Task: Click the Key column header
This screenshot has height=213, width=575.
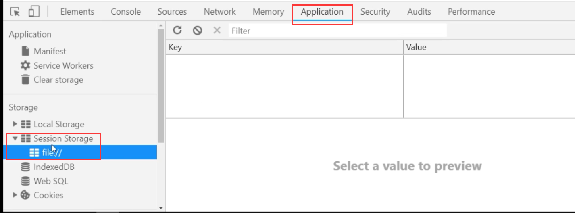Action: [x=284, y=47]
